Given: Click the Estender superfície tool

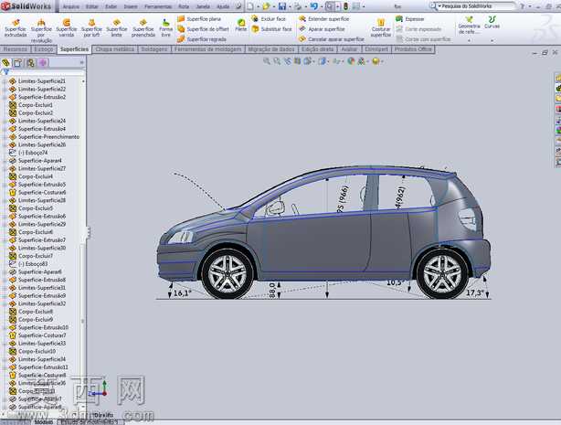Looking at the screenshot, I should pos(324,19).
